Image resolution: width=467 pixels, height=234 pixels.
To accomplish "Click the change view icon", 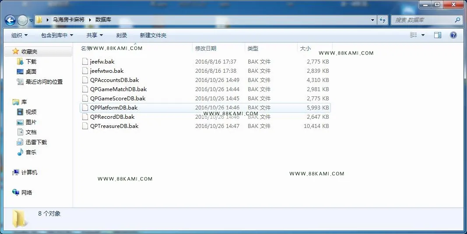I will (414, 35).
